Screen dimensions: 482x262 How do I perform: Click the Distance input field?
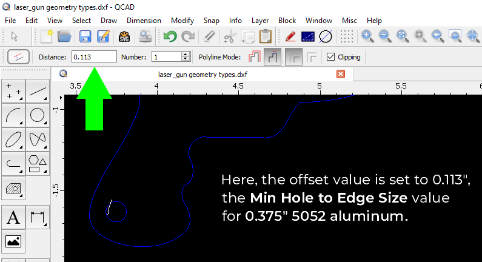click(94, 57)
